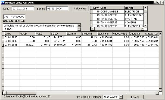Click the Sto.Intrari column header

74,34
